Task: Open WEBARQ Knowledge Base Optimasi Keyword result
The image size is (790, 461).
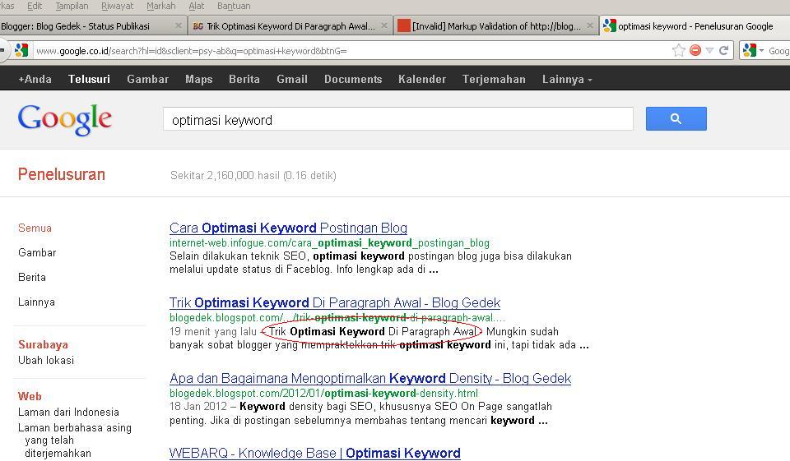Action: tap(315, 453)
